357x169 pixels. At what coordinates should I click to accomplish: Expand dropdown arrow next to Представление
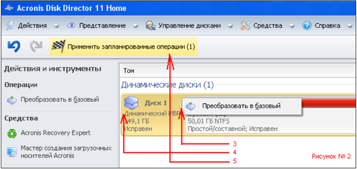135,26
